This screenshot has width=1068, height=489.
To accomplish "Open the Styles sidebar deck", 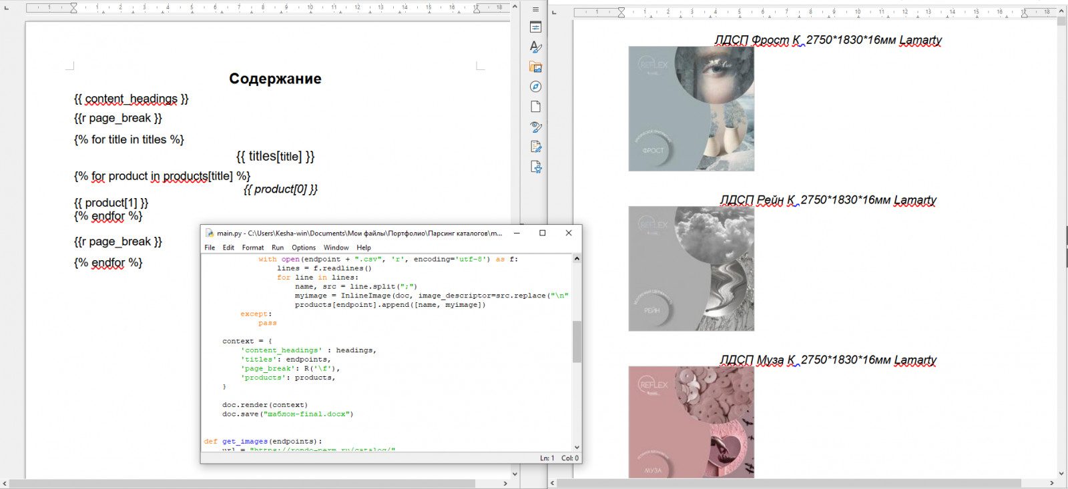I will click(x=535, y=47).
